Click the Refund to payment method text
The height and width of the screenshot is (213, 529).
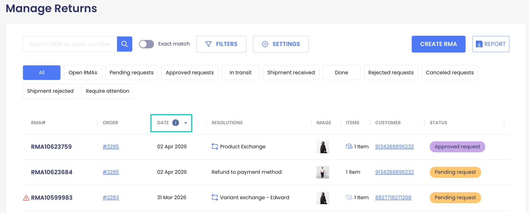(247, 172)
